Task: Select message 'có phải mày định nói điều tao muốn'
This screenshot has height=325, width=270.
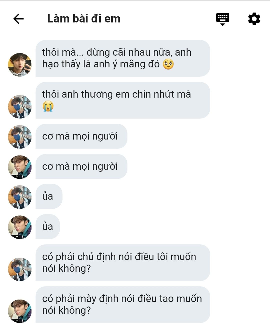Action: (x=123, y=305)
